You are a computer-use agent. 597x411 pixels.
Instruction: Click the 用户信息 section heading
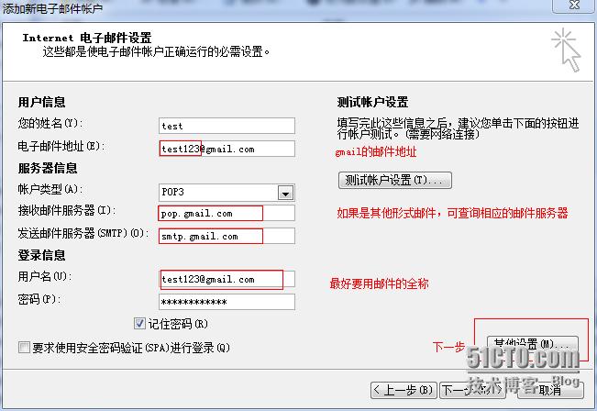point(42,102)
